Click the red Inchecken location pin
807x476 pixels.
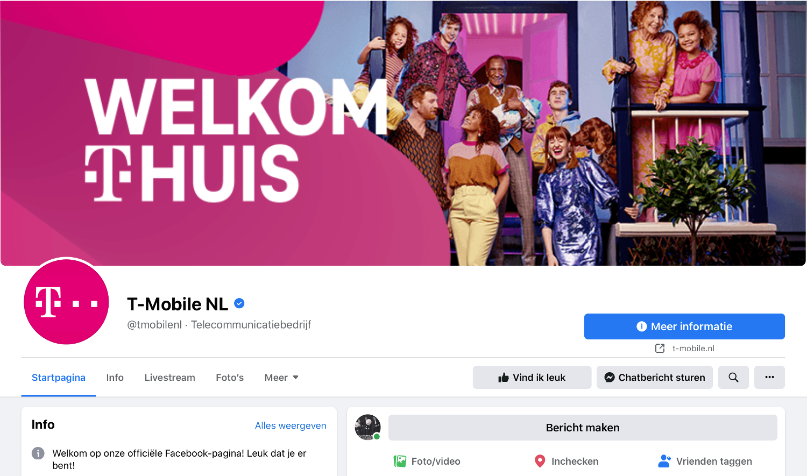tap(540, 461)
